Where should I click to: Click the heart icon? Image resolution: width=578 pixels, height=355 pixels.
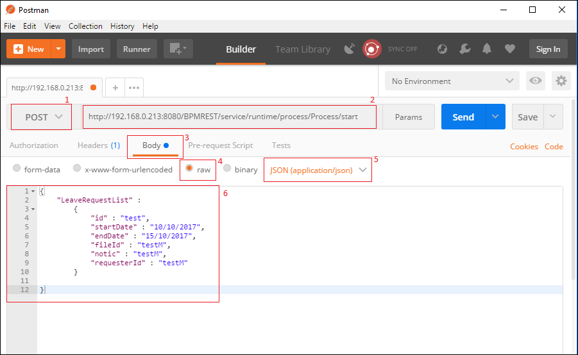click(x=510, y=49)
